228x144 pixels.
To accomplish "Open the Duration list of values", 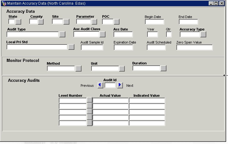I will point(163,68).
